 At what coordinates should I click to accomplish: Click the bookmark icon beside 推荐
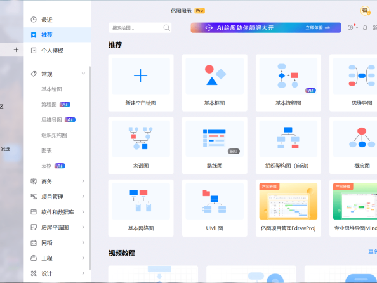coord(34,35)
